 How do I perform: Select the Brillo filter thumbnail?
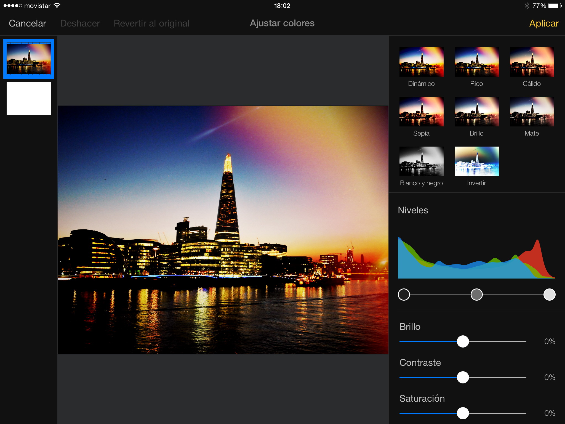[x=476, y=112]
